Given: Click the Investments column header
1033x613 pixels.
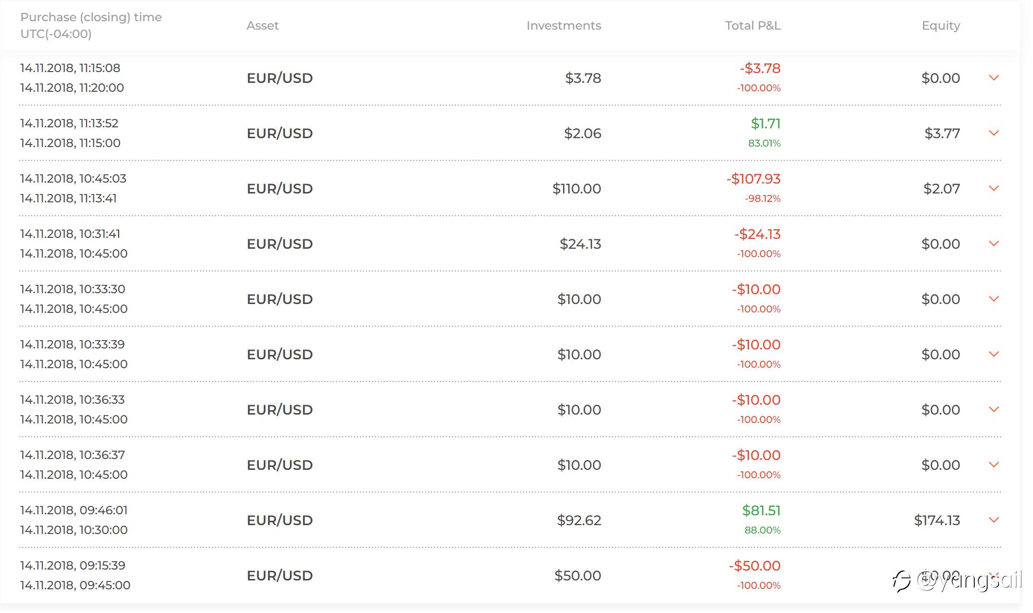Looking at the screenshot, I should tap(564, 26).
